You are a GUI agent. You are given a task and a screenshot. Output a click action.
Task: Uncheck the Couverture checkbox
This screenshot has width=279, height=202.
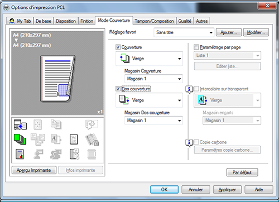(x=118, y=47)
